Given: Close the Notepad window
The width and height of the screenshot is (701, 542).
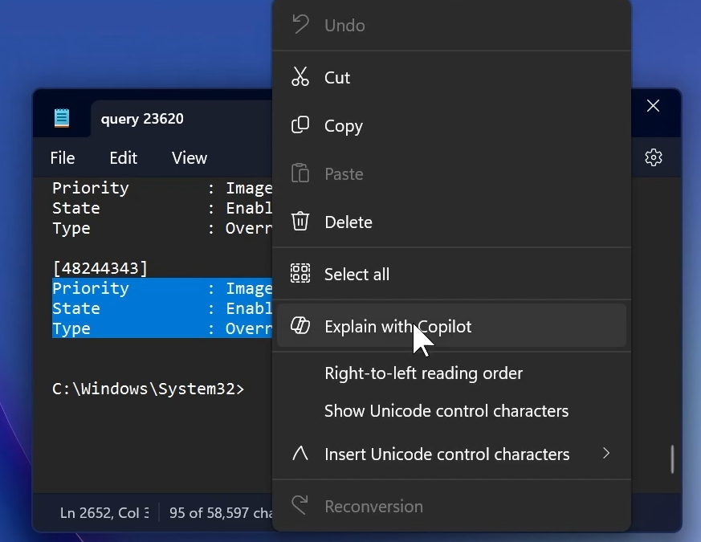Looking at the screenshot, I should pyautogui.click(x=653, y=106).
